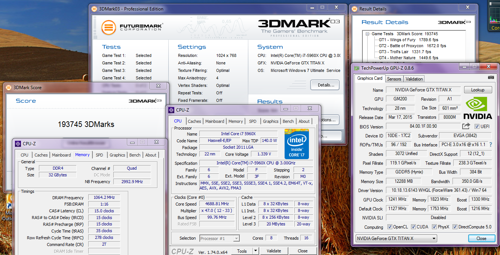Viewport: 500px width, 255px height.
Task: Click the CPU-Z Validate button
Action: point(274,251)
